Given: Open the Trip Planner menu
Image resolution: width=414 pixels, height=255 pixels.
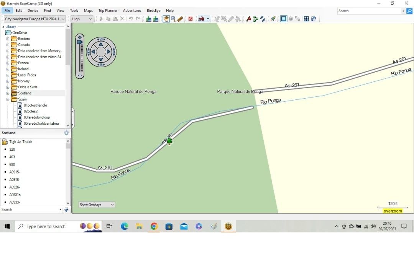Looking at the screenshot, I should pos(108,11).
